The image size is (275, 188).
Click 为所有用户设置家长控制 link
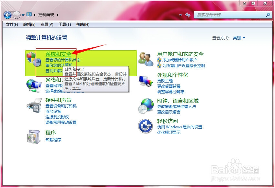183,66
